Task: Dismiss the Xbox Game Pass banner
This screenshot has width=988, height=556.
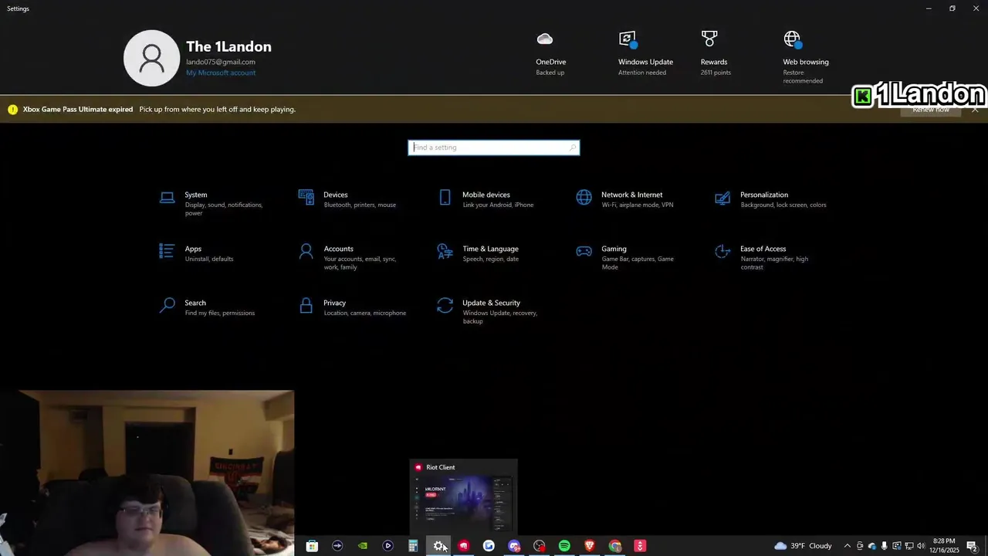Action: point(975,110)
